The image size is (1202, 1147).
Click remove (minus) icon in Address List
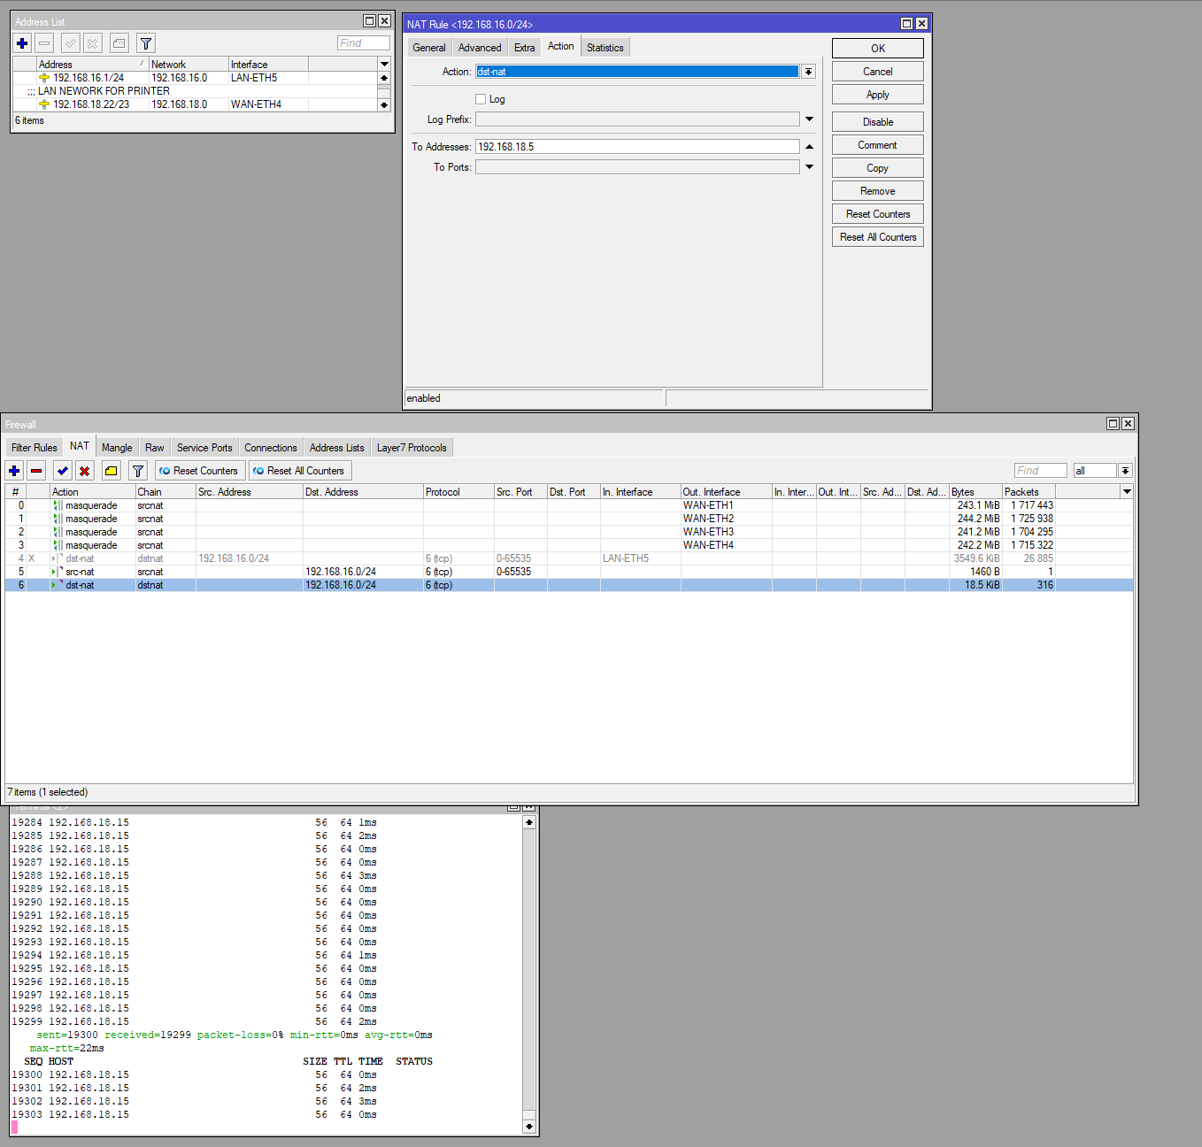point(44,42)
